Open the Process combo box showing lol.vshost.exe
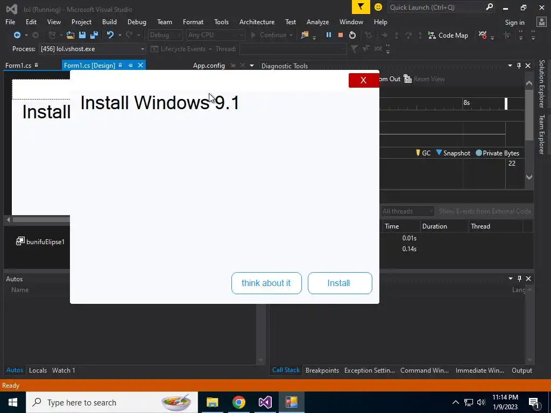This screenshot has height=413, width=551. pos(92,49)
